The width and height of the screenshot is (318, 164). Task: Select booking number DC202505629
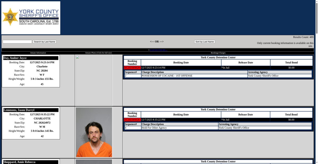(x=132, y=68)
